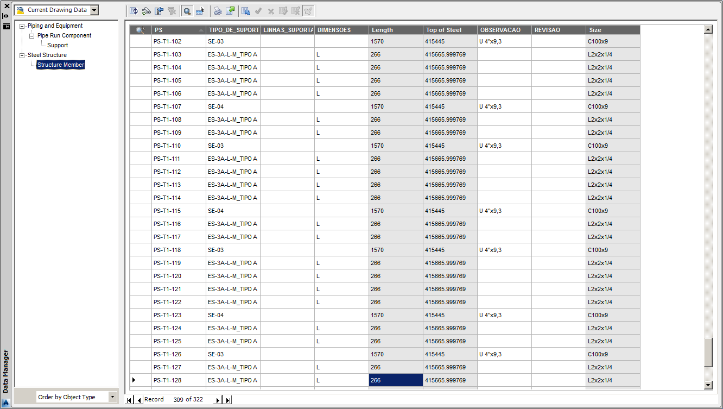Click the up arrow of the vertical scrollbar
Screen dimensions: 723x409
pyautogui.click(x=708, y=29)
